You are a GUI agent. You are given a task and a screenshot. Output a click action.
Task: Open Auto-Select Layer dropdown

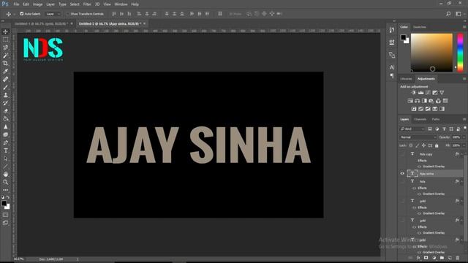53,14
